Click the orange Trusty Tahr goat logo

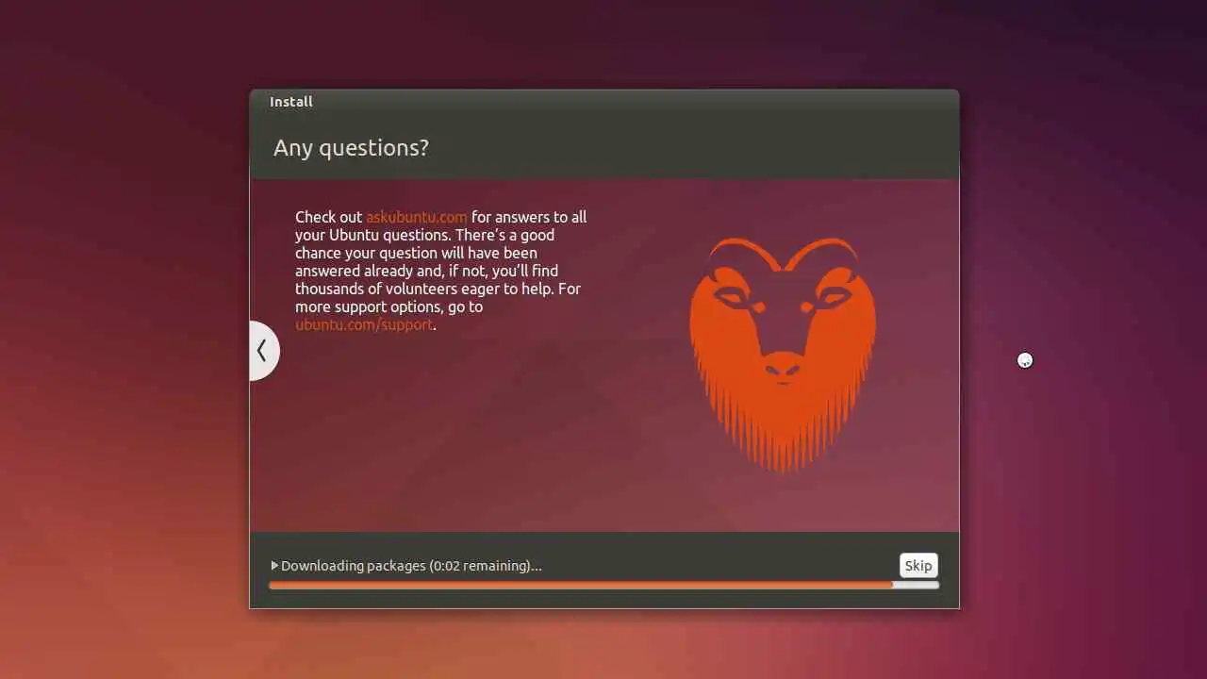click(x=783, y=354)
